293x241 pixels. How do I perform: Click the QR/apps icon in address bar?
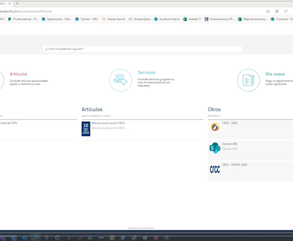(277, 11)
